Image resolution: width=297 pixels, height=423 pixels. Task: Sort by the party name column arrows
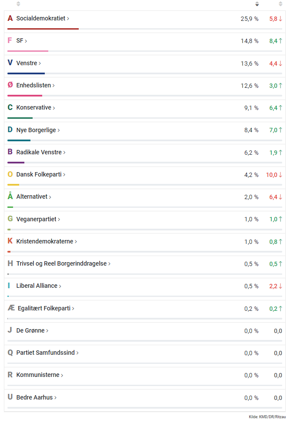[18, 4]
